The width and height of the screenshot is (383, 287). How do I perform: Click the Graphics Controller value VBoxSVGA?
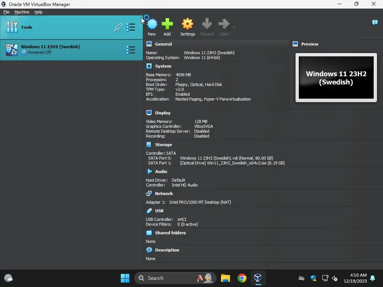[x=203, y=126]
